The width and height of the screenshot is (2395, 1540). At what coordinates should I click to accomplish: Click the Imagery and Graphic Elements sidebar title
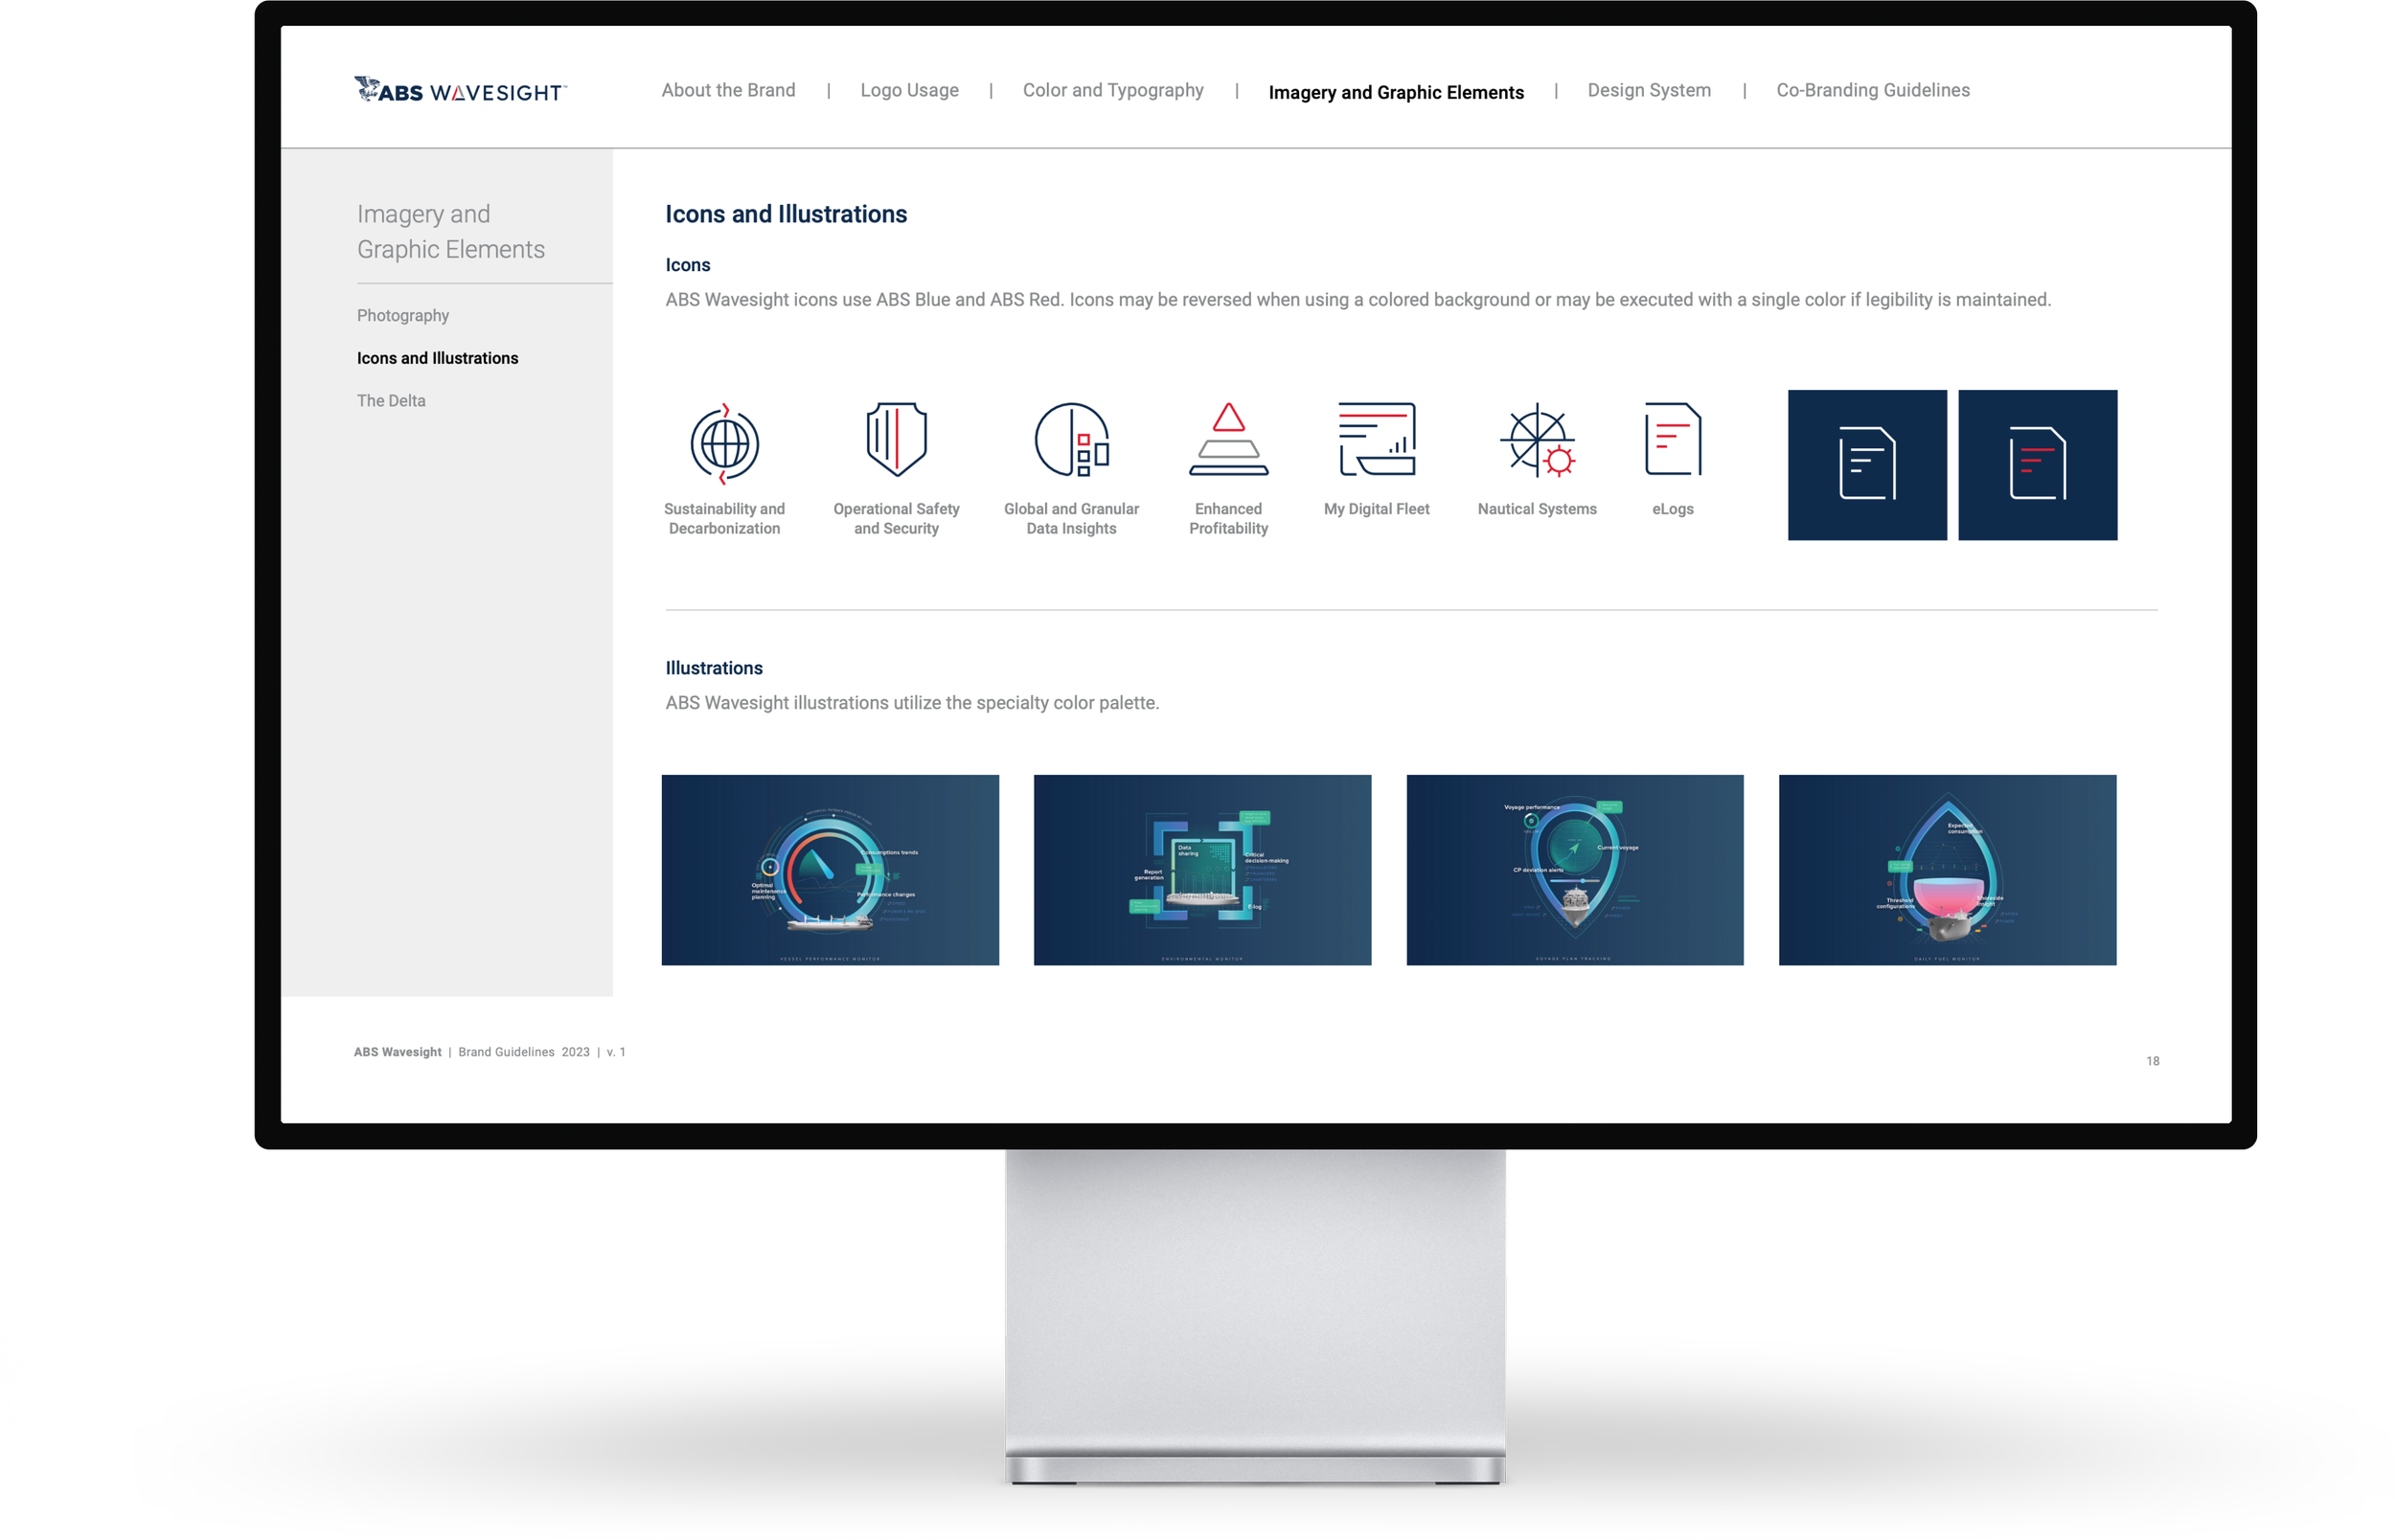(451, 231)
